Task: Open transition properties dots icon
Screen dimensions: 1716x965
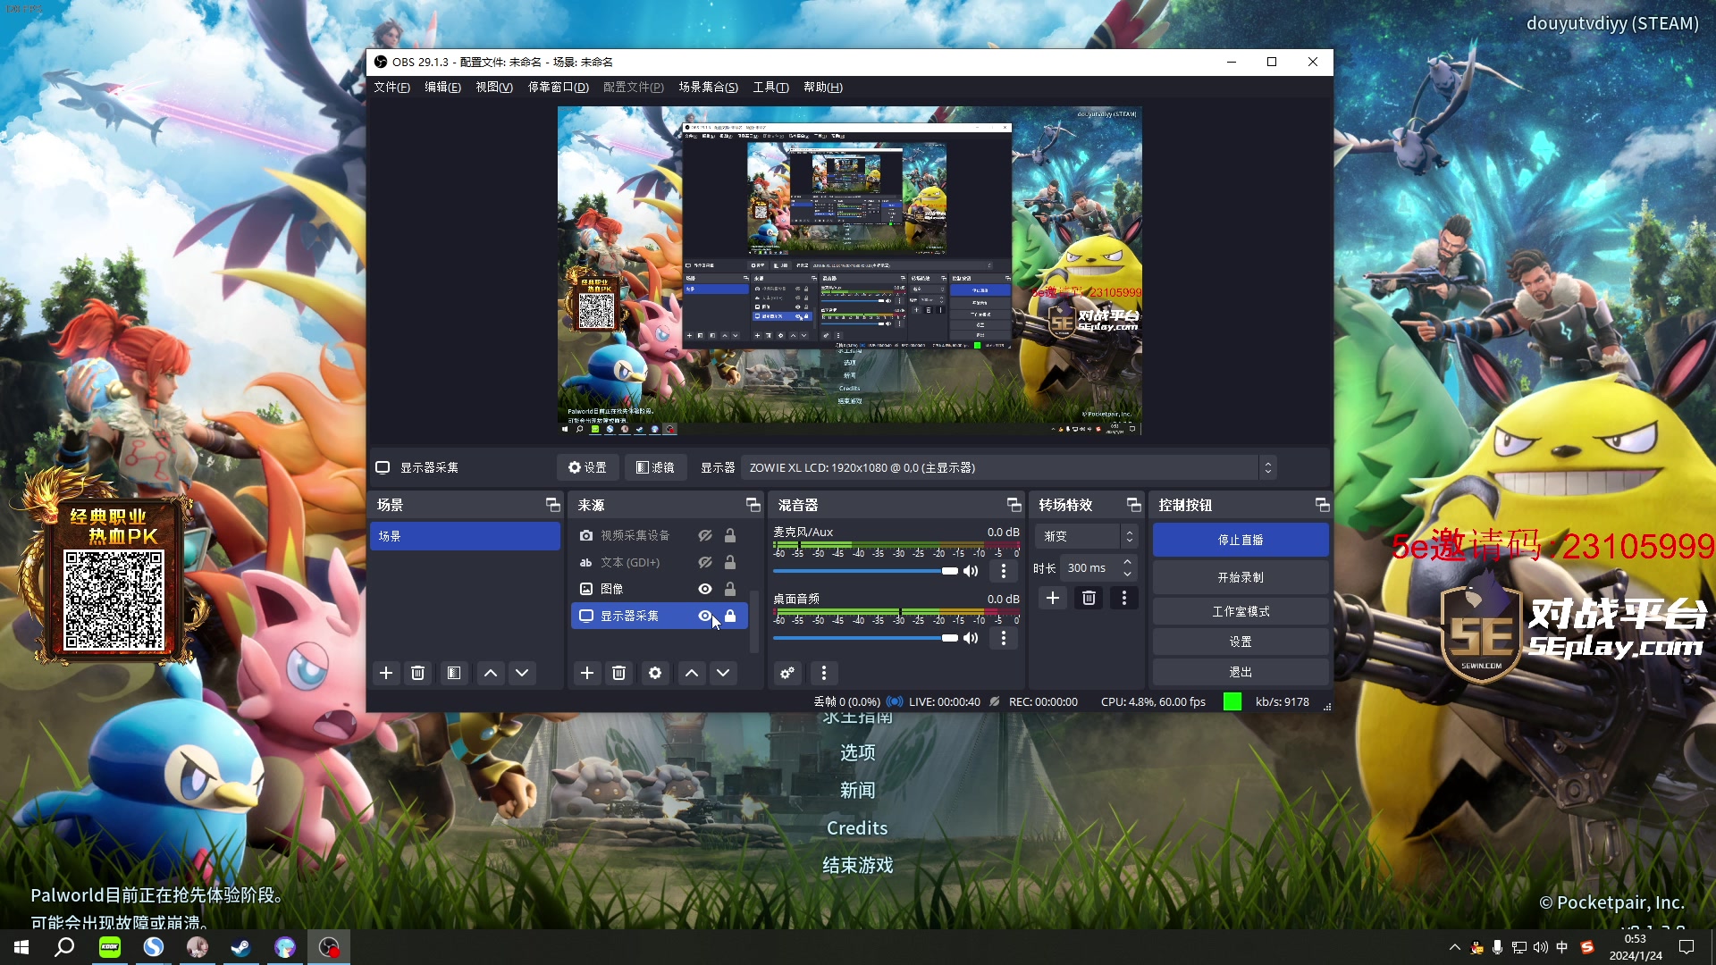Action: tap(1124, 598)
